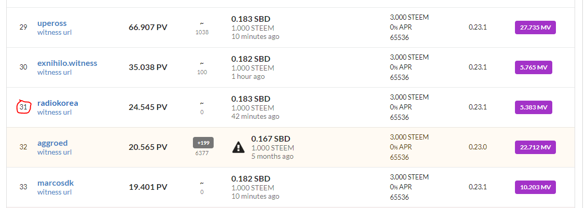Visit the witness url under exnihilo.witness
Screen dimensions: 586x208
(x=54, y=72)
